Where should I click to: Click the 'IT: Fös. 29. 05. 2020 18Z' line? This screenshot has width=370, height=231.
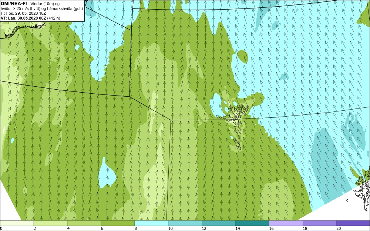[23, 13]
